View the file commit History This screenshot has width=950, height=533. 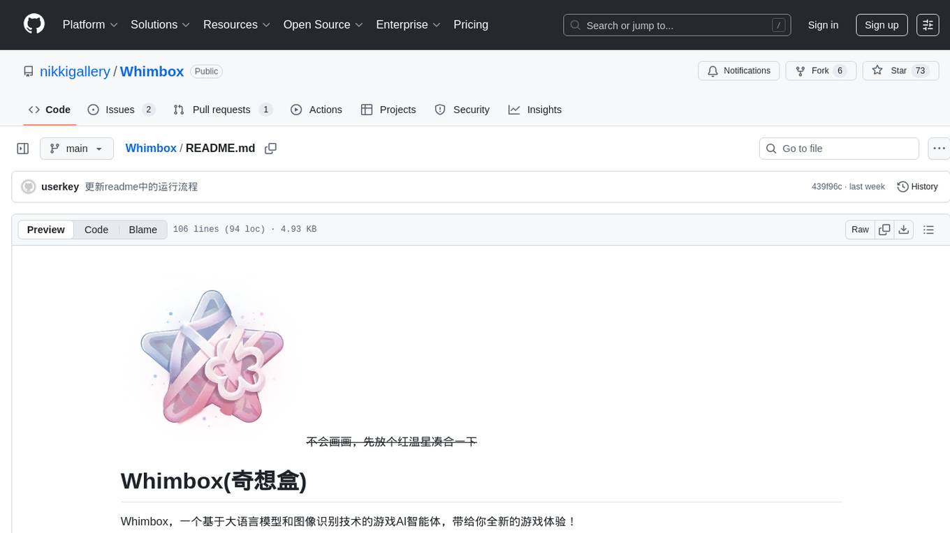tap(917, 186)
